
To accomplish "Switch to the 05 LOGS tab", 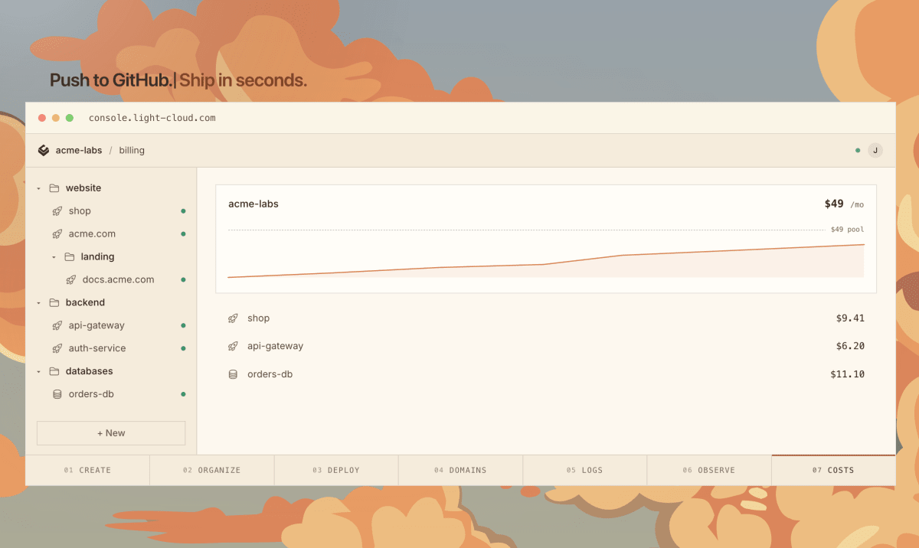I will [585, 470].
